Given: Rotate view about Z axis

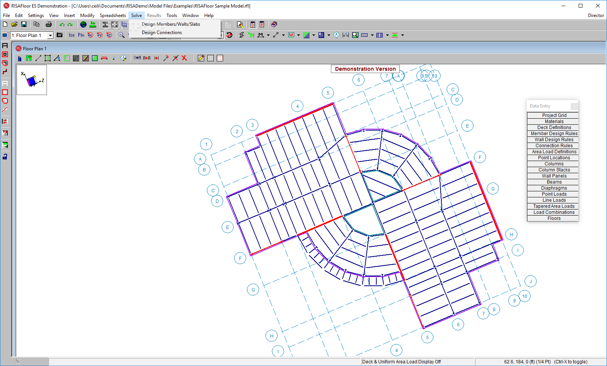Looking at the screenshot, I should [109, 35].
